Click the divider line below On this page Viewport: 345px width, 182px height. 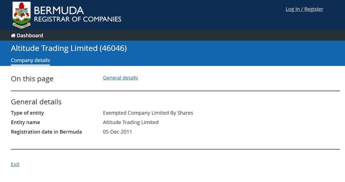tap(176, 91)
